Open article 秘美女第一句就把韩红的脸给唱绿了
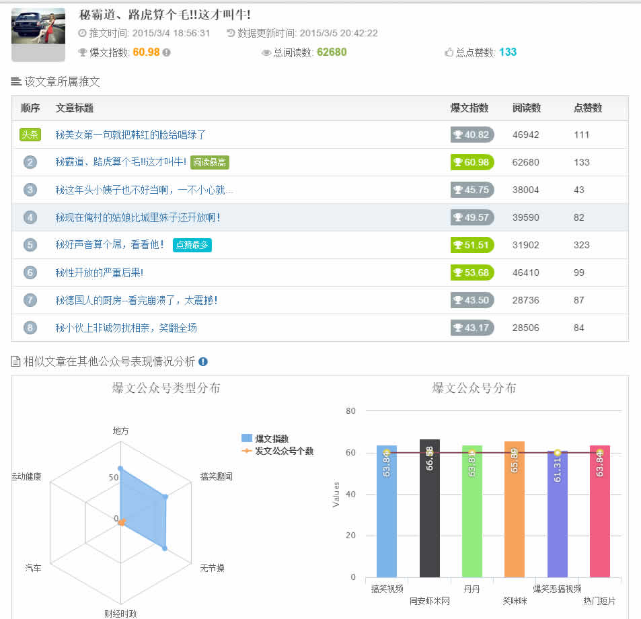This screenshot has width=641, height=619. point(130,135)
